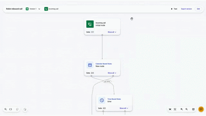This screenshot has height=116, width=206.
Task: Click the Incoming call title on the initial node
Action: click(x=100, y=23)
